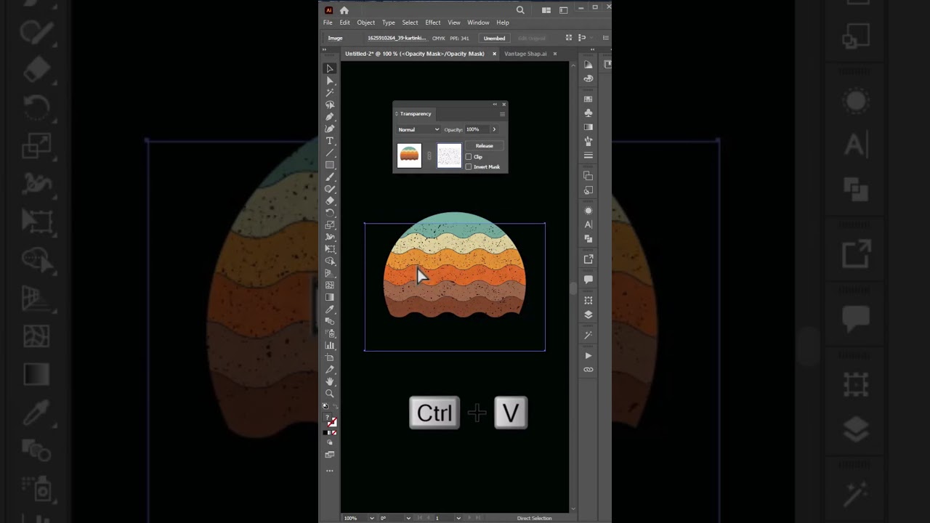Open the Actions panel play icon
The height and width of the screenshot is (523, 930).
pyautogui.click(x=589, y=356)
